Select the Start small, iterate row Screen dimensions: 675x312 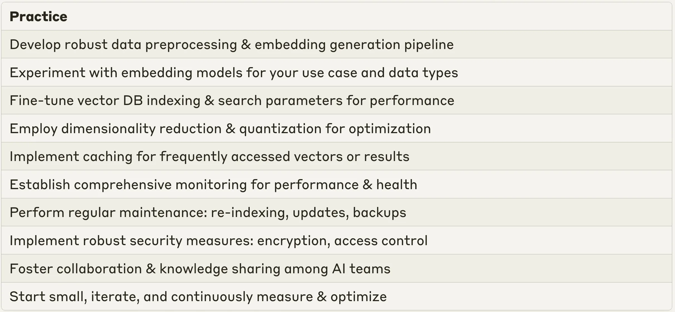337,296
